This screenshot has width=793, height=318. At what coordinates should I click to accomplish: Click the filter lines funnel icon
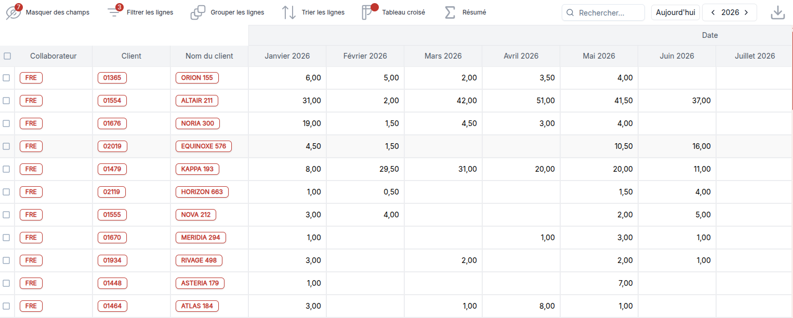114,12
